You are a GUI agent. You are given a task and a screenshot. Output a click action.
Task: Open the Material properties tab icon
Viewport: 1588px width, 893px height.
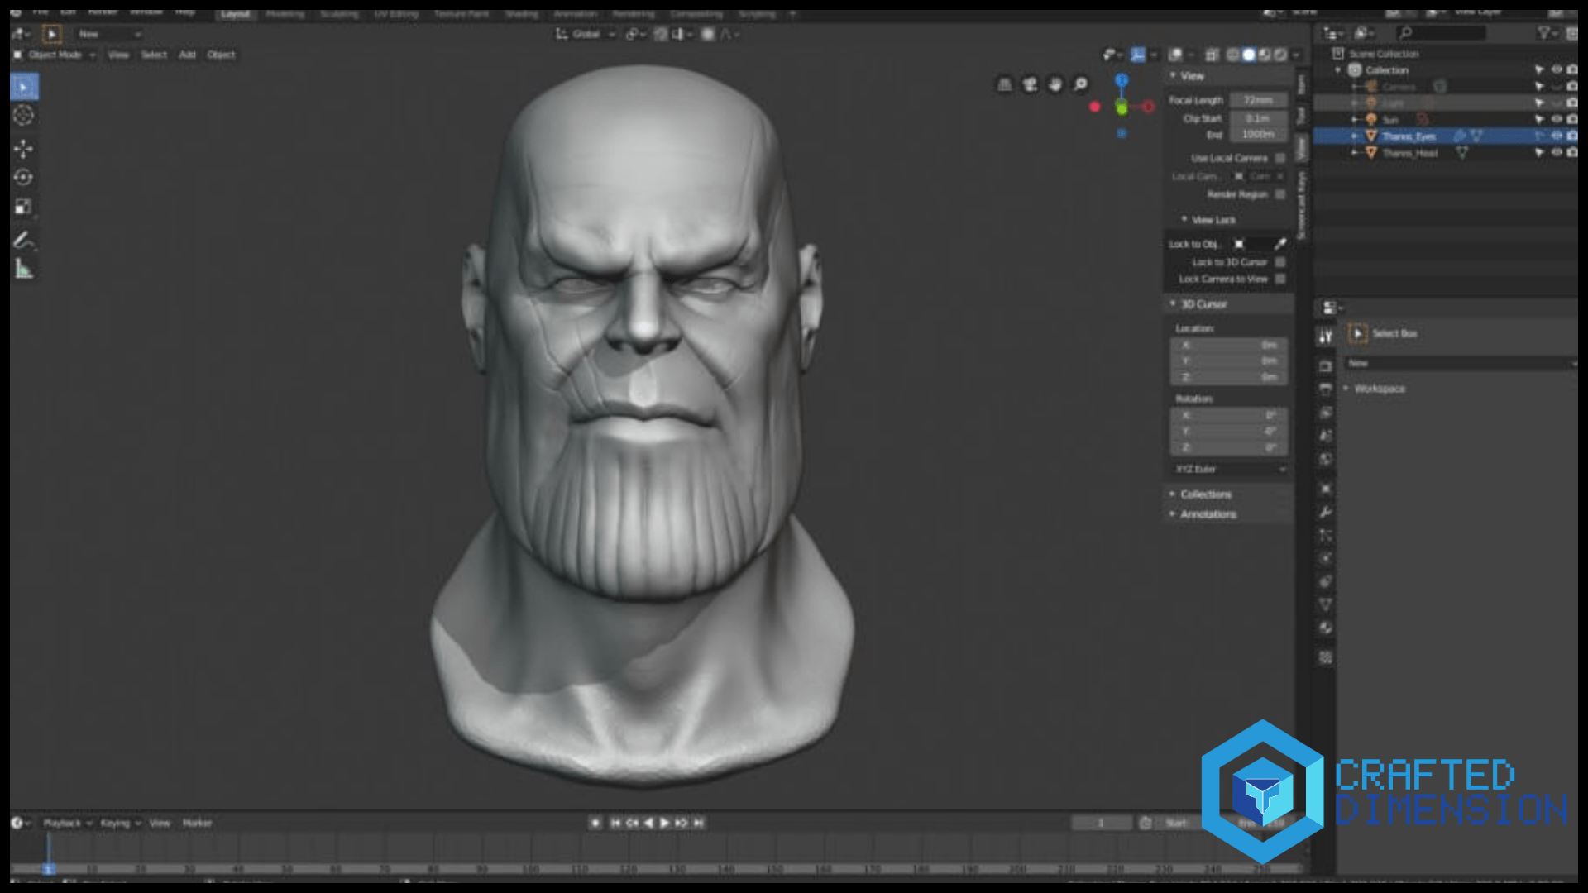point(1326,628)
